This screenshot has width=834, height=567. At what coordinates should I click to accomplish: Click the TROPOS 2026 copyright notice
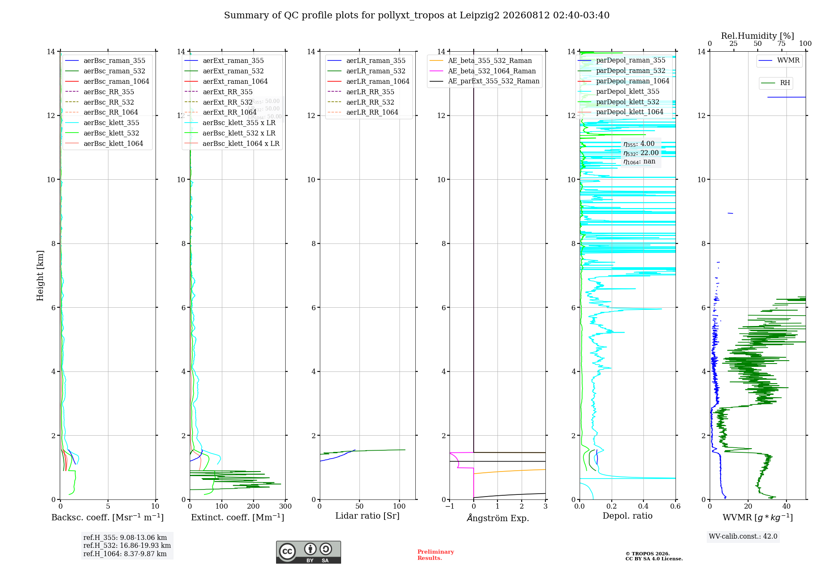[654, 556]
